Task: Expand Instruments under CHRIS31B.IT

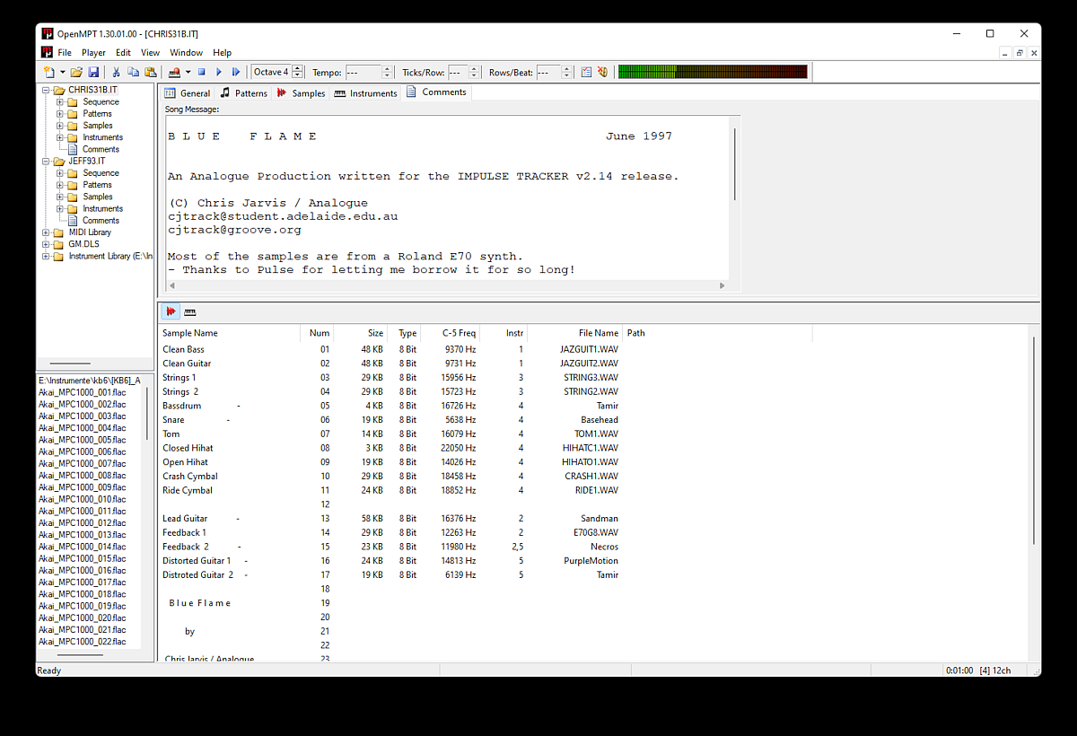Action: coord(60,137)
